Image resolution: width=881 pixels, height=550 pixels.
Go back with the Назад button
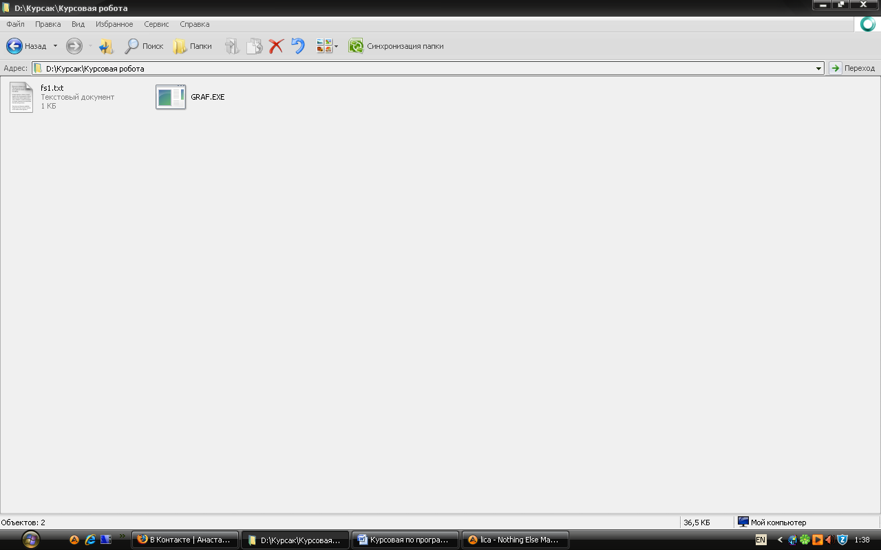tap(26, 46)
